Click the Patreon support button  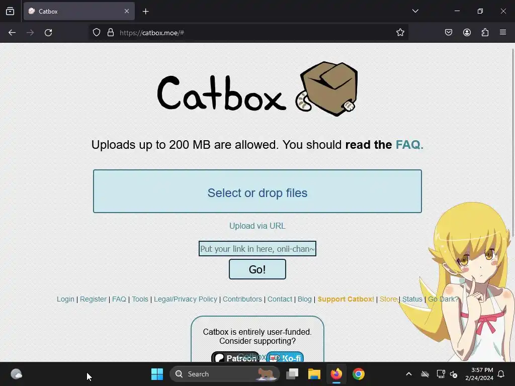click(235, 357)
